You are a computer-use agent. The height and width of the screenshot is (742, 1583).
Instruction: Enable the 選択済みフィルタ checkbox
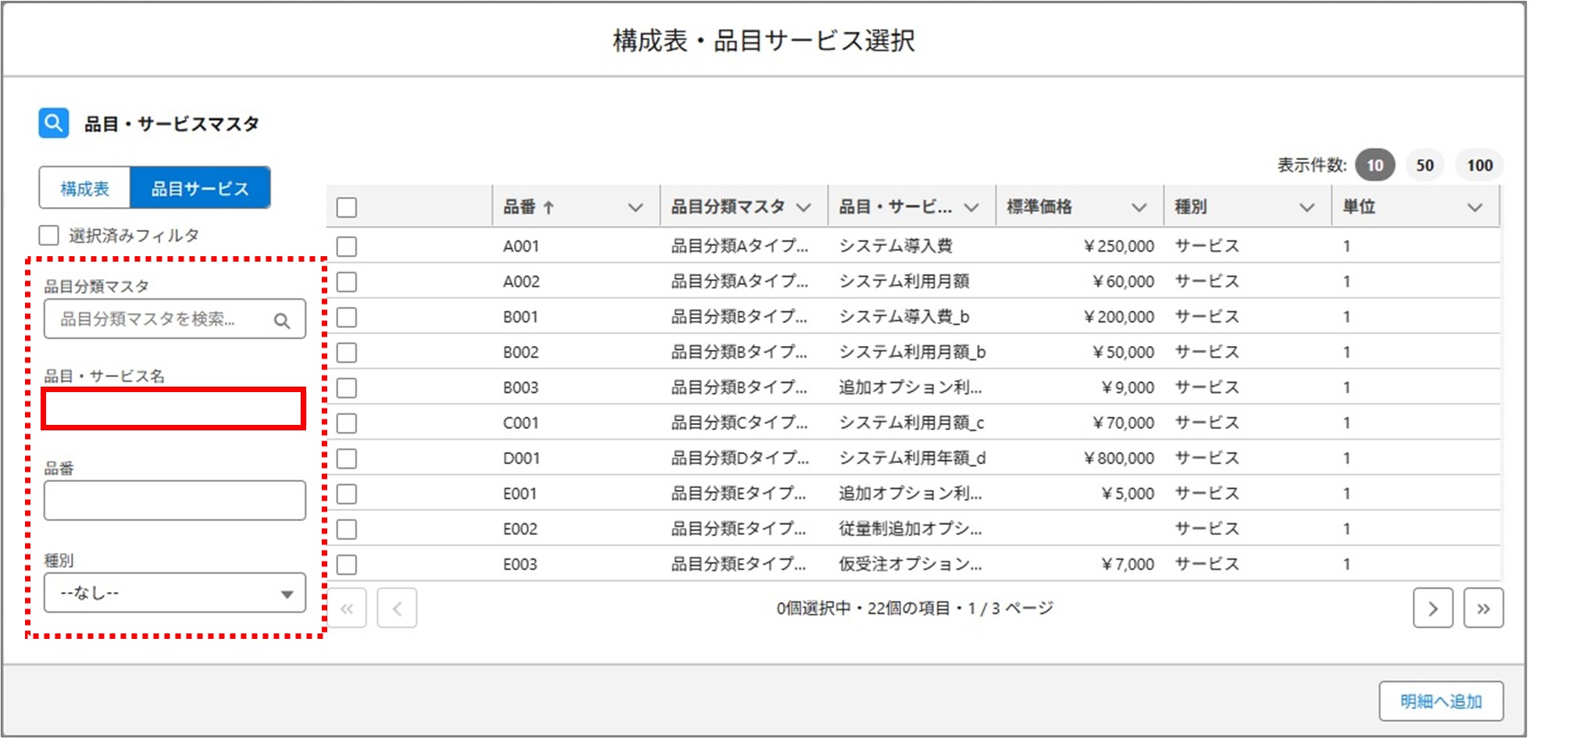pos(48,234)
